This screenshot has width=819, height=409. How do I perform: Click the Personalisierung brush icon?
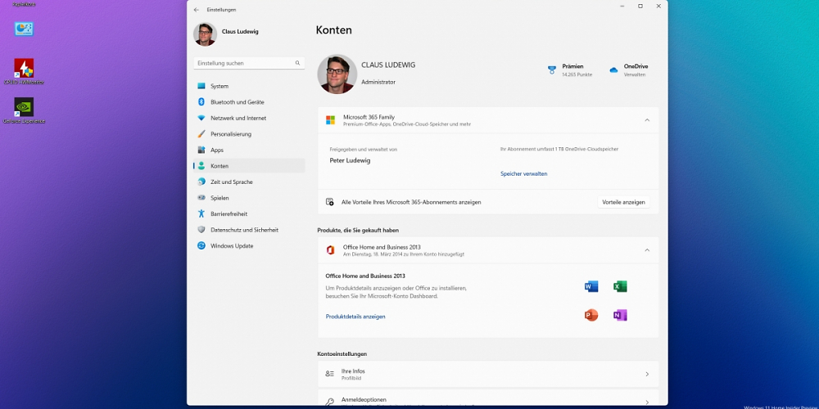coord(201,134)
